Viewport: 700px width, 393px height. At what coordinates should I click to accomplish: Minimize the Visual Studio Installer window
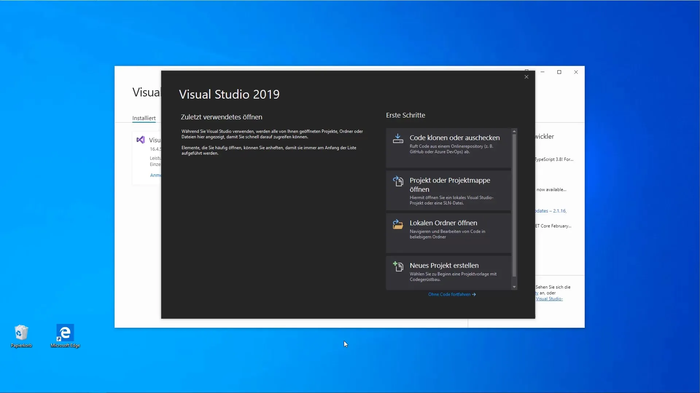(x=542, y=72)
